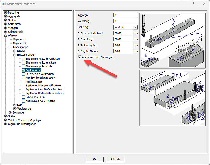Cancel with the Abbruch button
The height and width of the screenshot is (165, 210).
pos(115,159)
